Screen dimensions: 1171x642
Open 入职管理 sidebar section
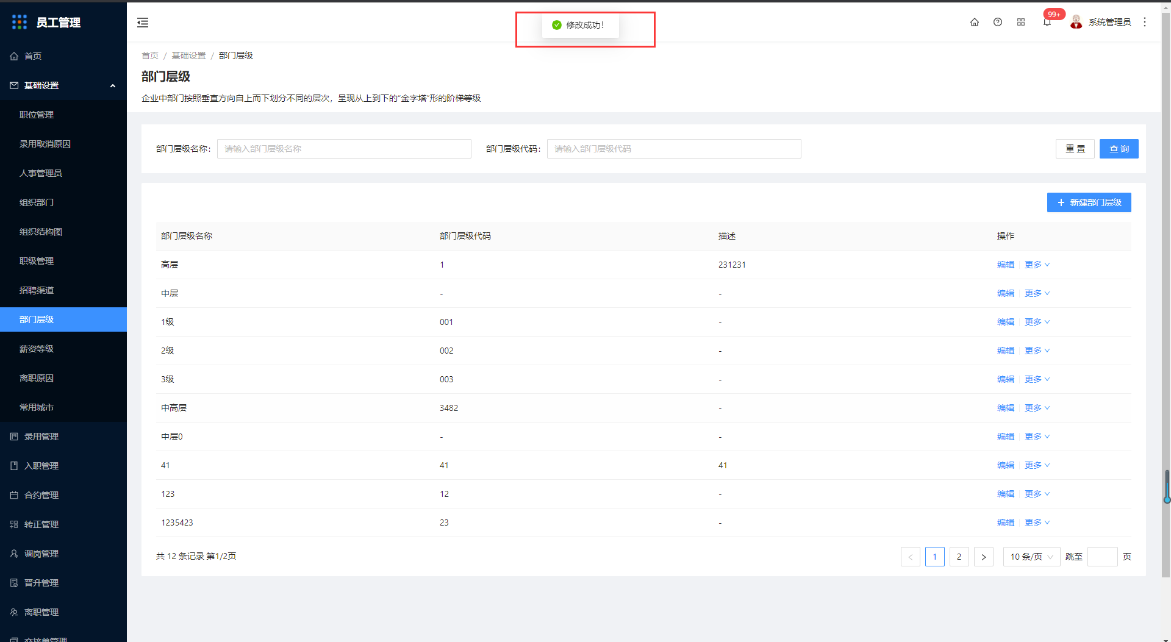63,466
